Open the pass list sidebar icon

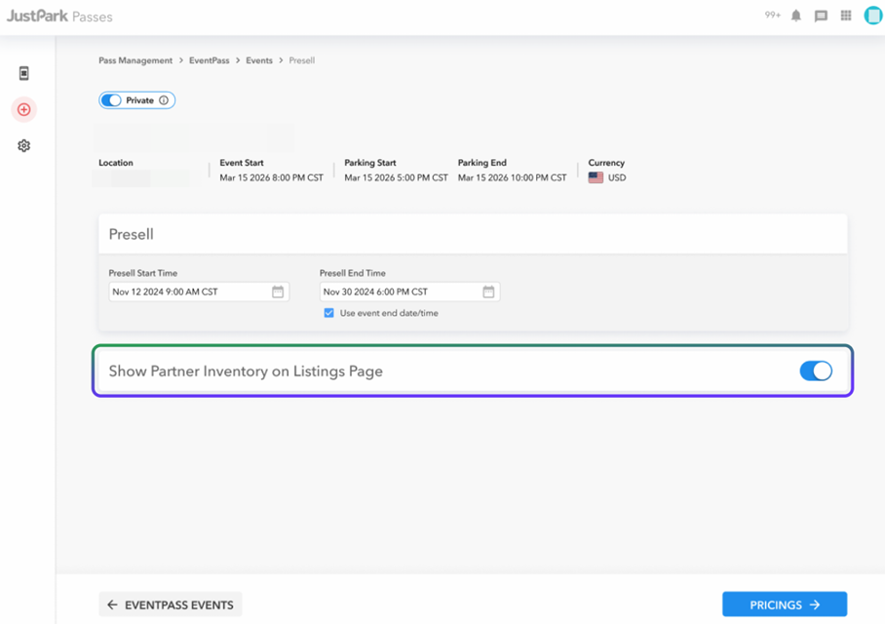23,73
